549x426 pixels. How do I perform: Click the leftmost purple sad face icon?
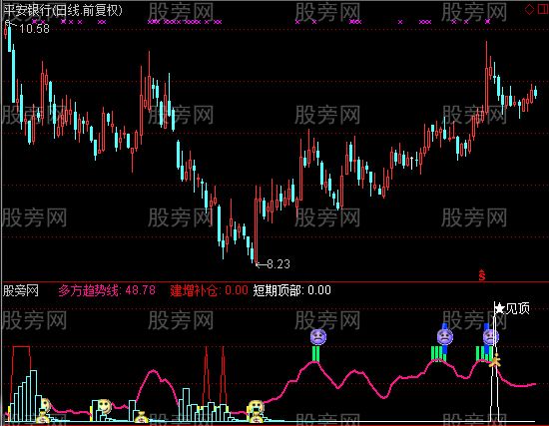click(x=318, y=337)
